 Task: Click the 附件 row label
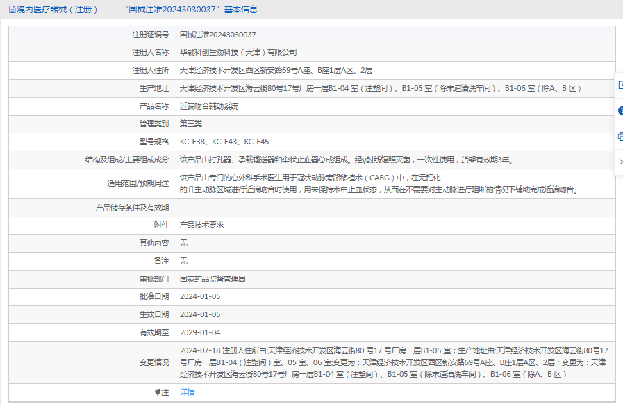[161, 225]
